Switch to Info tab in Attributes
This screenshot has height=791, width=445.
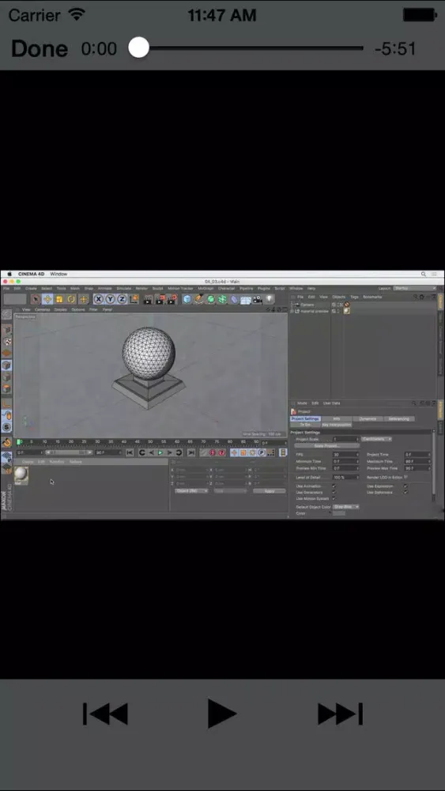tap(336, 418)
